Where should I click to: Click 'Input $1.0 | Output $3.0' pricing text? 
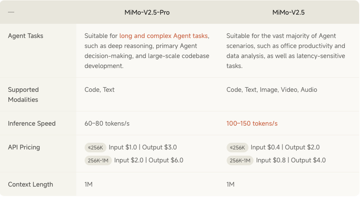(x=143, y=148)
